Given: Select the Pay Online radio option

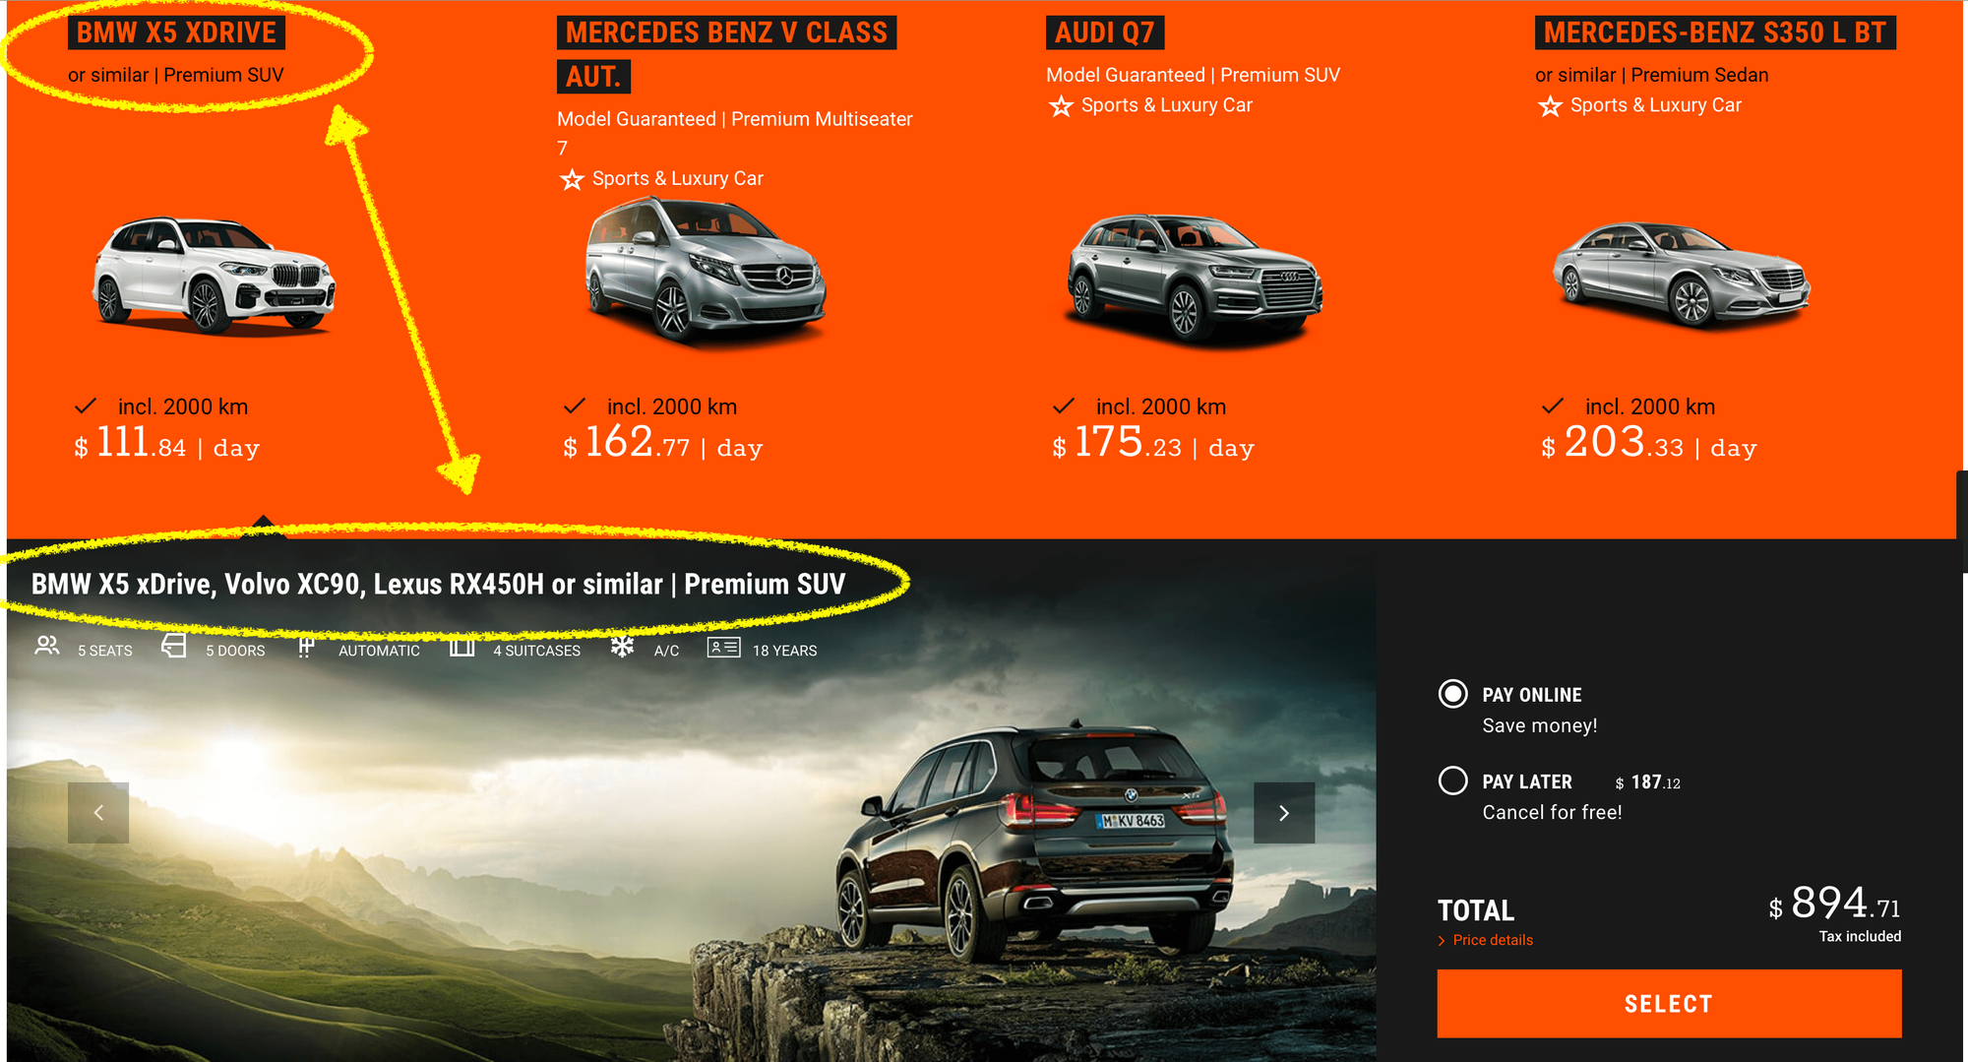Looking at the screenshot, I should 1452,694.
